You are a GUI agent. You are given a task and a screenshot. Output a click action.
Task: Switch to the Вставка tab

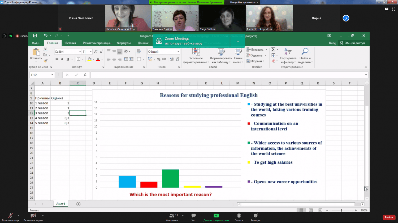click(71, 43)
